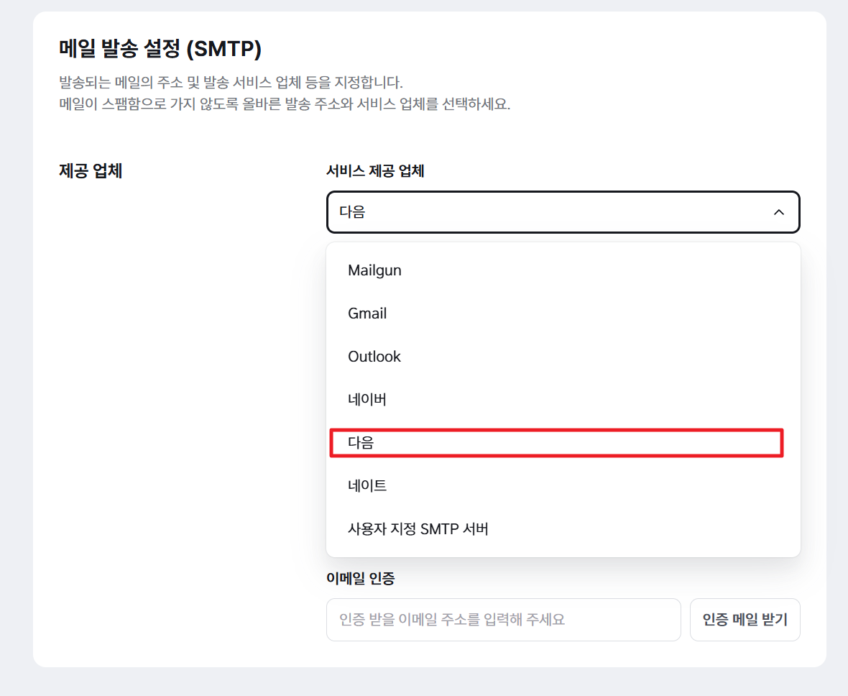Select 네이버 from the dropdown list
Image resolution: width=848 pixels, height=696 pixels.
pos(367,400)
